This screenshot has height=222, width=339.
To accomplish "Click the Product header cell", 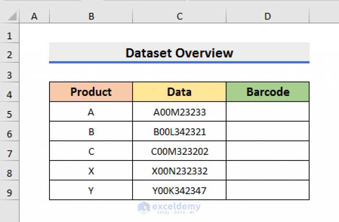I will click(x=91, y=92).
